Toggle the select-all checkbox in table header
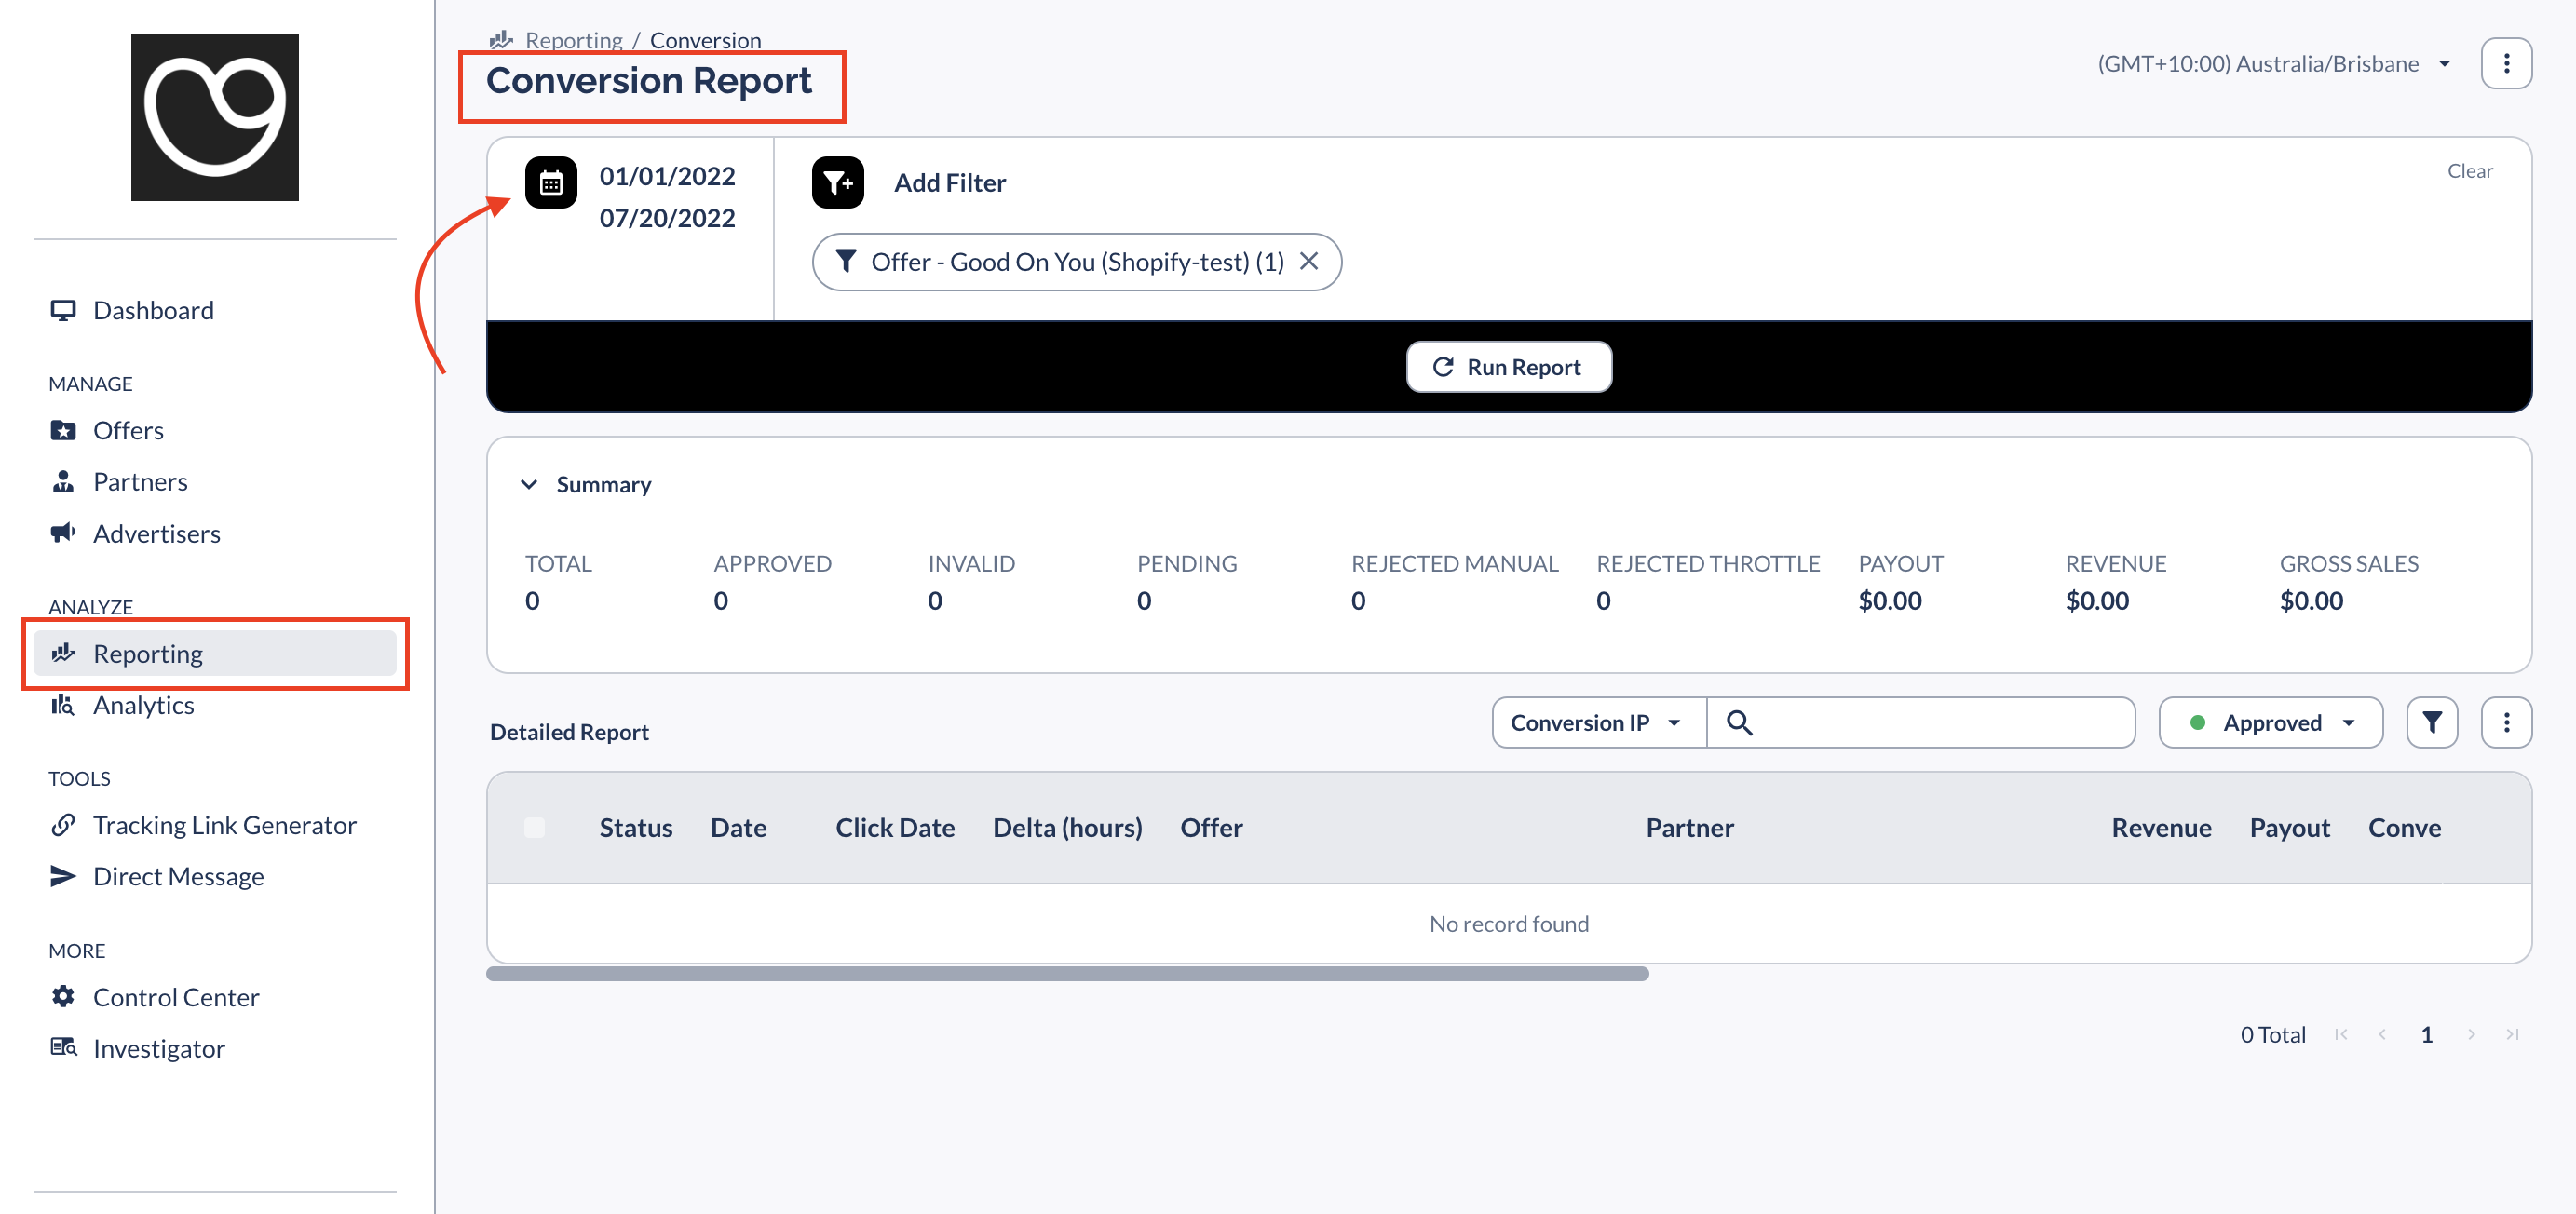The height and width of the screenshot is (1214, 2576). [x=534, y=827]
